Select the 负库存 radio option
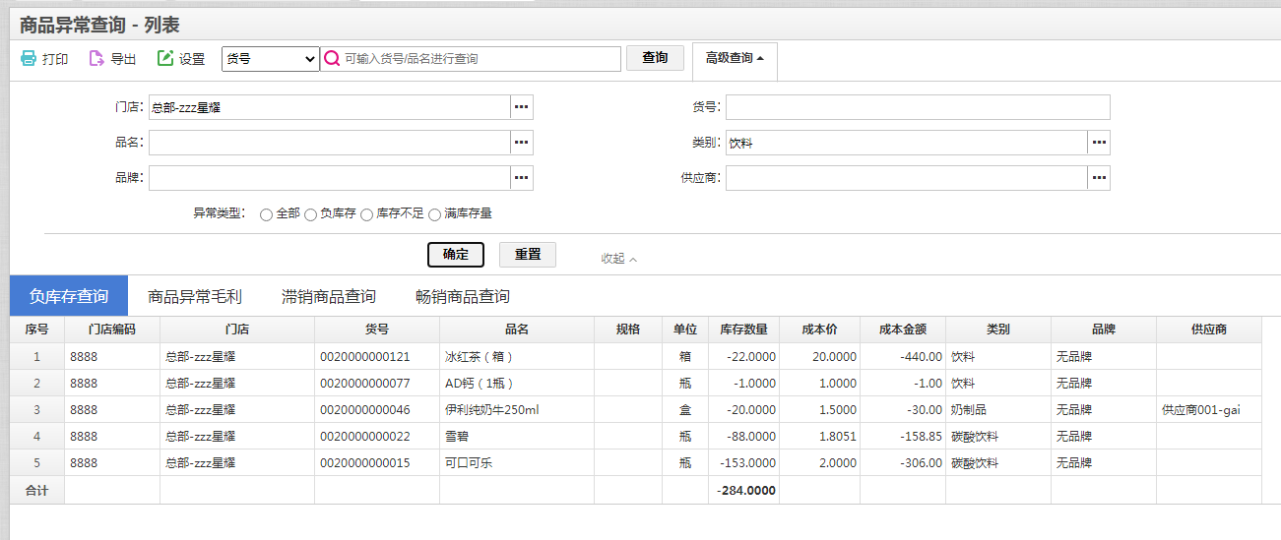 [310, 214]
